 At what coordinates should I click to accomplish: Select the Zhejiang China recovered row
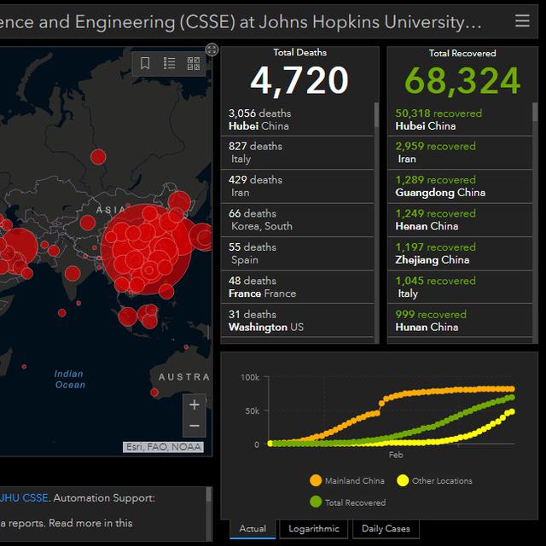click(x=460, y=253)
